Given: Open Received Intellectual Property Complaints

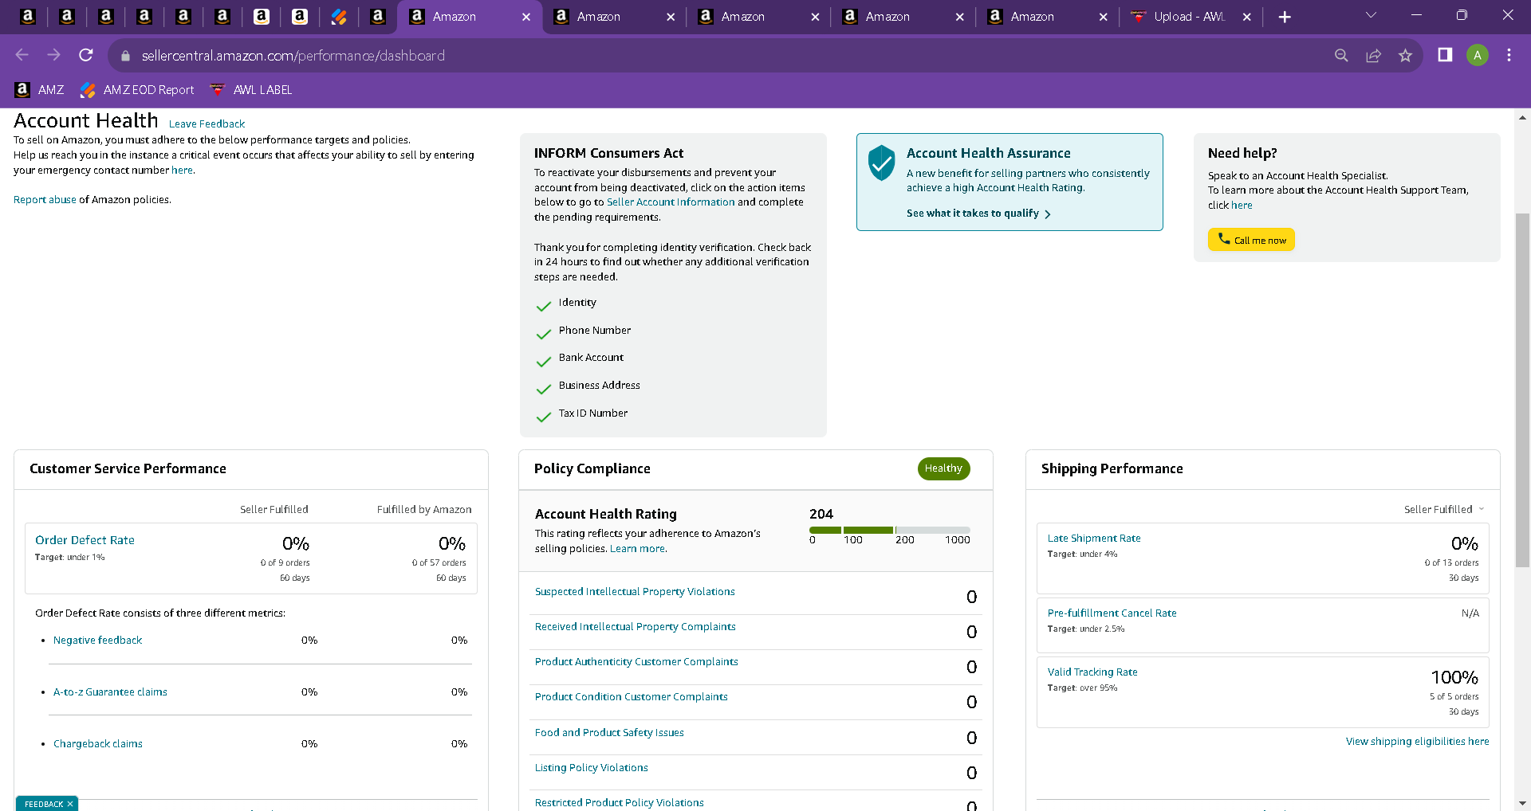Looking at the screenshot, I should click(635, 627).
